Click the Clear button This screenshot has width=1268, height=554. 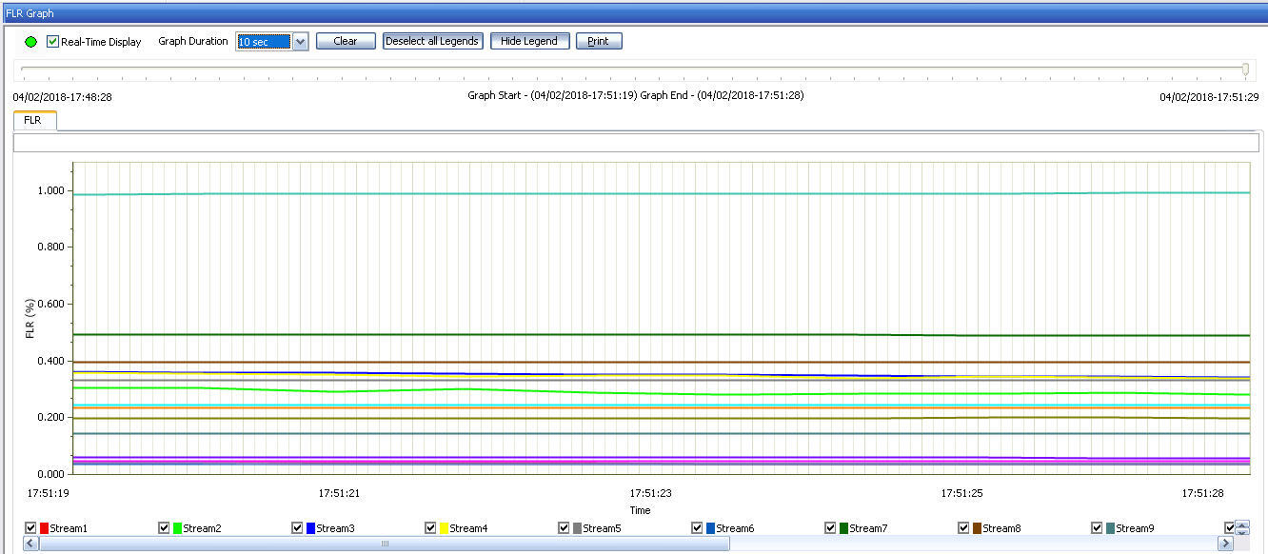coord(346,41)
